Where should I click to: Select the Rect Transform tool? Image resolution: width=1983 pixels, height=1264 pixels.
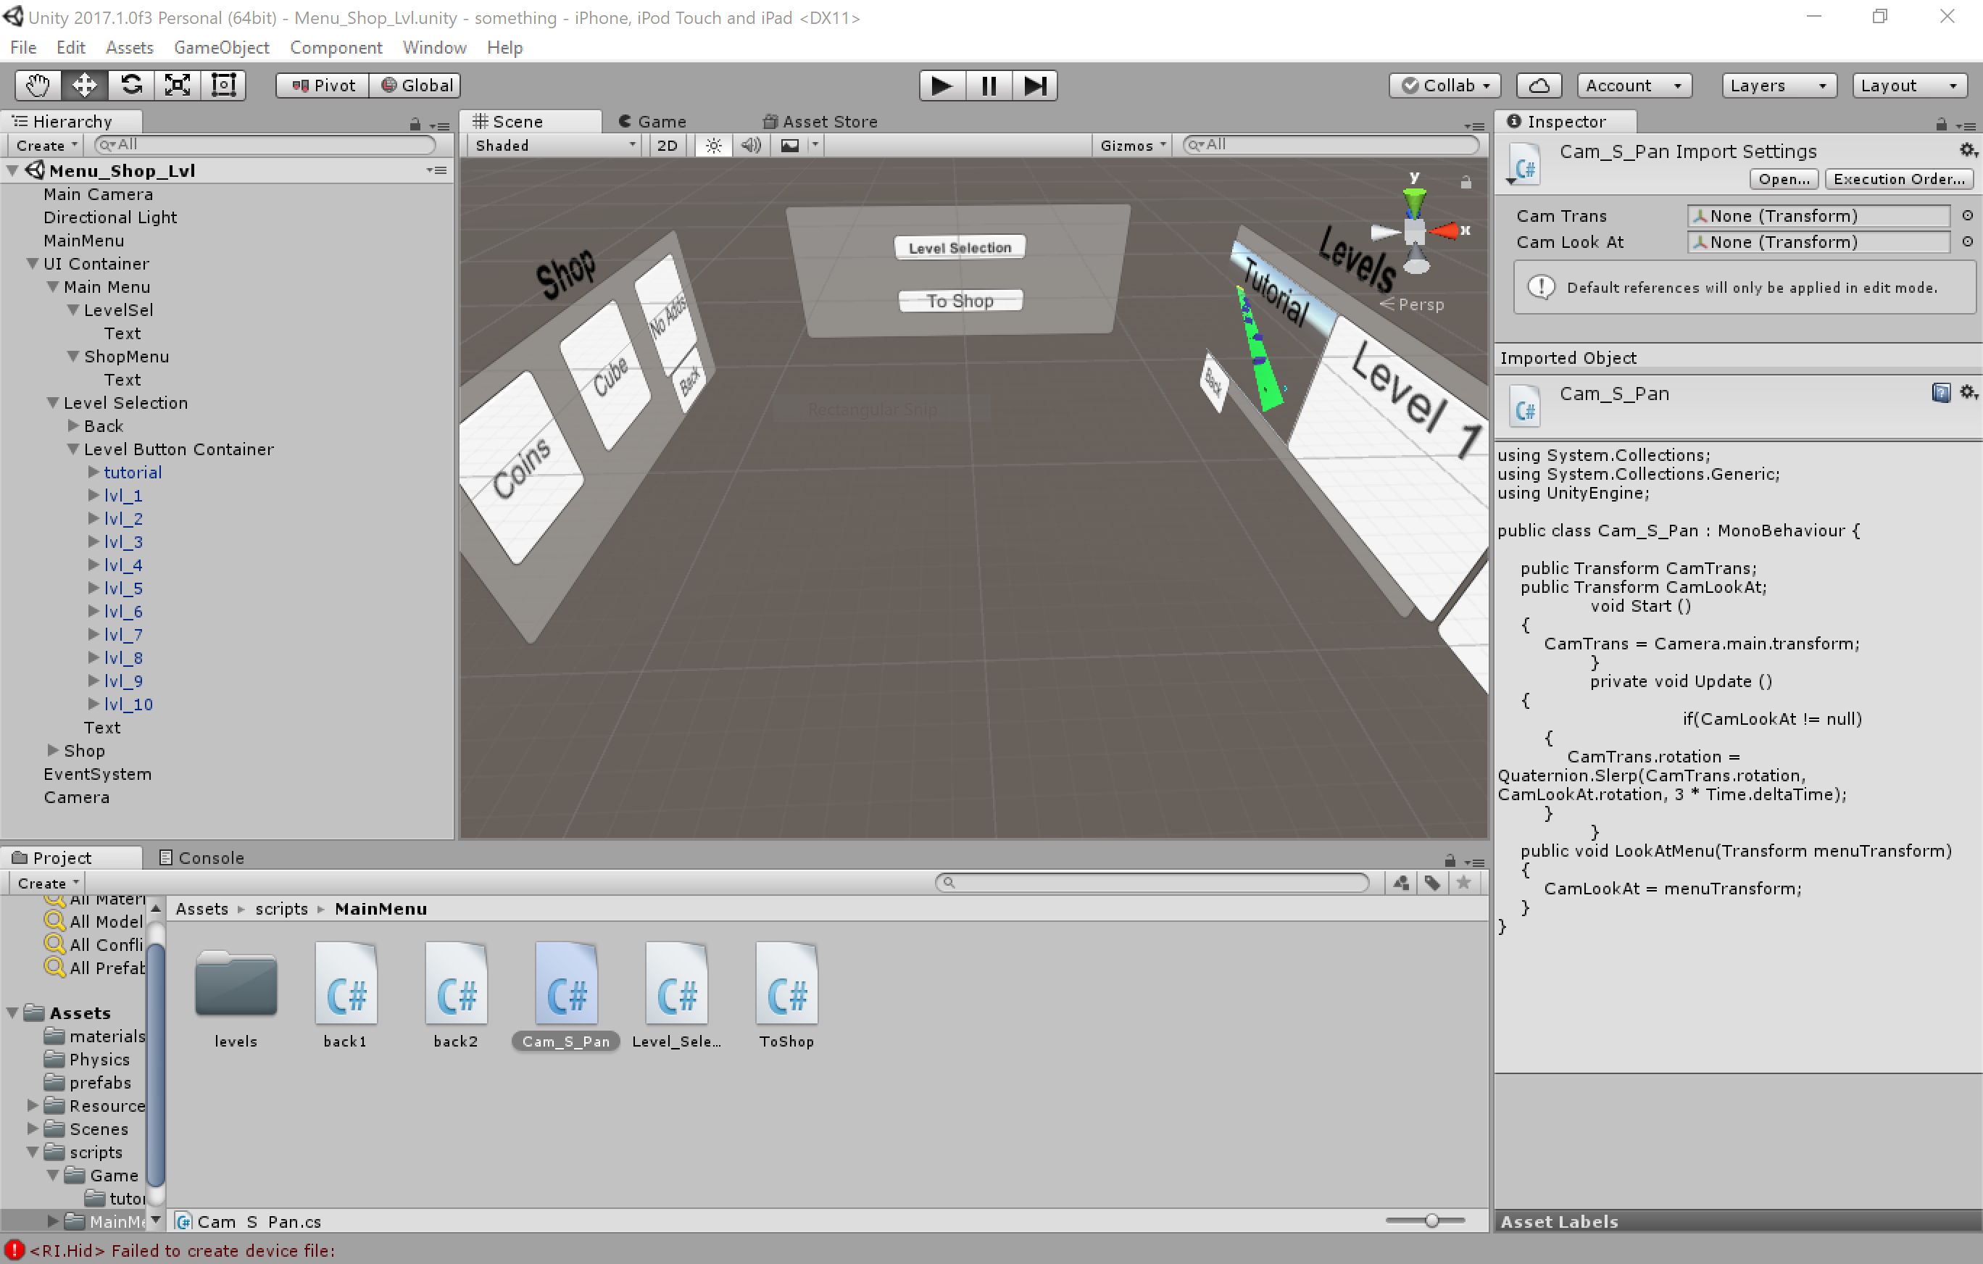point(223,85)
